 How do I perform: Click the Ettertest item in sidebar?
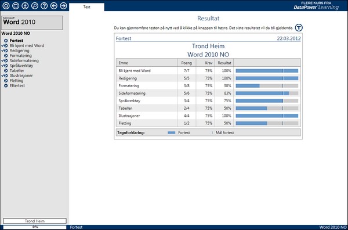17,85
